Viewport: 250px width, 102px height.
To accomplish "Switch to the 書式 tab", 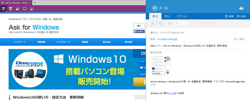I will (x=155, y=16).
